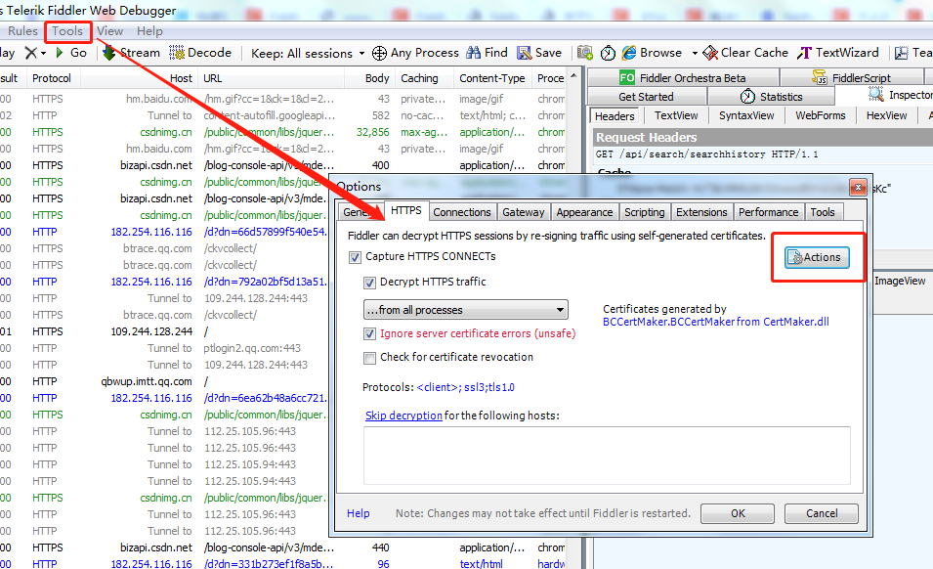The image size is (933, 569).
Task: Close the Options dialog
Action: tap(858, 188)
